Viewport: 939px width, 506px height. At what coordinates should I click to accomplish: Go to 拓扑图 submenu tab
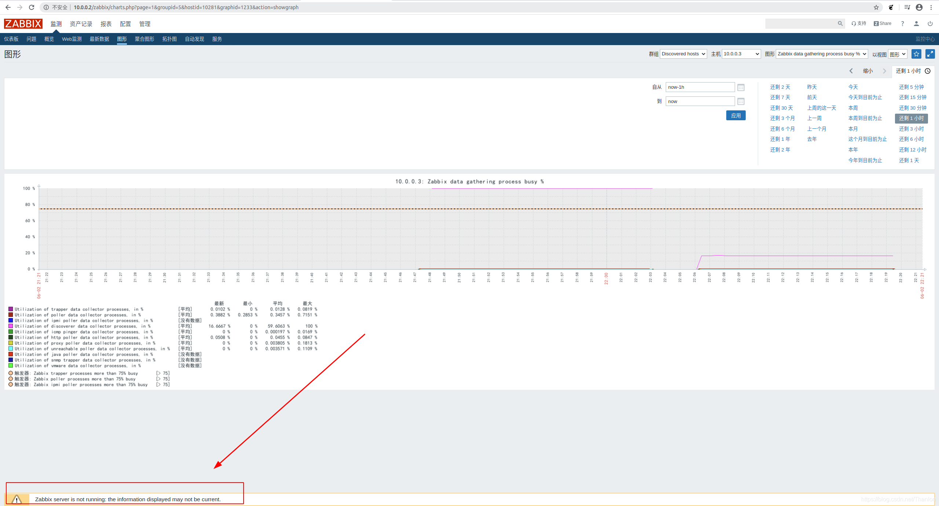pyautogui.click(x=169, y=39)
